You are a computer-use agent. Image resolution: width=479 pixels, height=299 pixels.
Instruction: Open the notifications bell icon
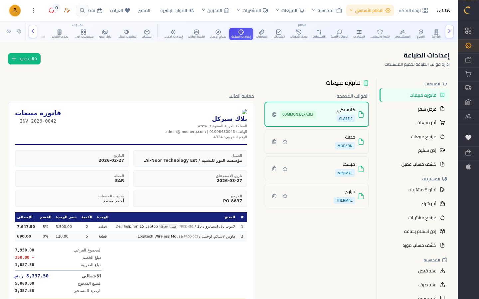pyautogui.click(x=52, y=11)
